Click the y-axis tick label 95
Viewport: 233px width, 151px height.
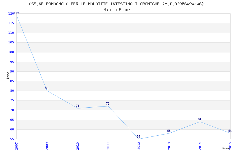(x=12, y=62)
